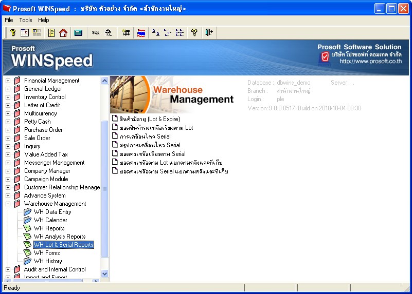Open the Tools menu
Image resolution: width=412 pixels, height=294 pixels.
[x=26, y=20]
